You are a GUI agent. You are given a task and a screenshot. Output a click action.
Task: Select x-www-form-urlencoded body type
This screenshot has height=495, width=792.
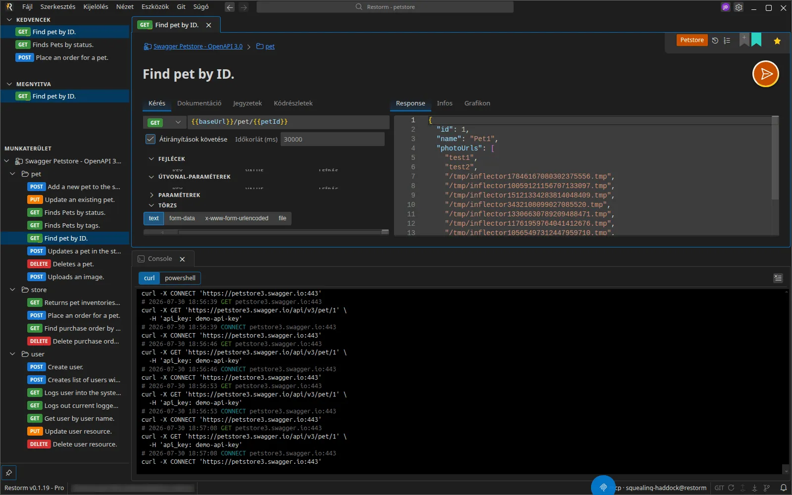point(237,218)
